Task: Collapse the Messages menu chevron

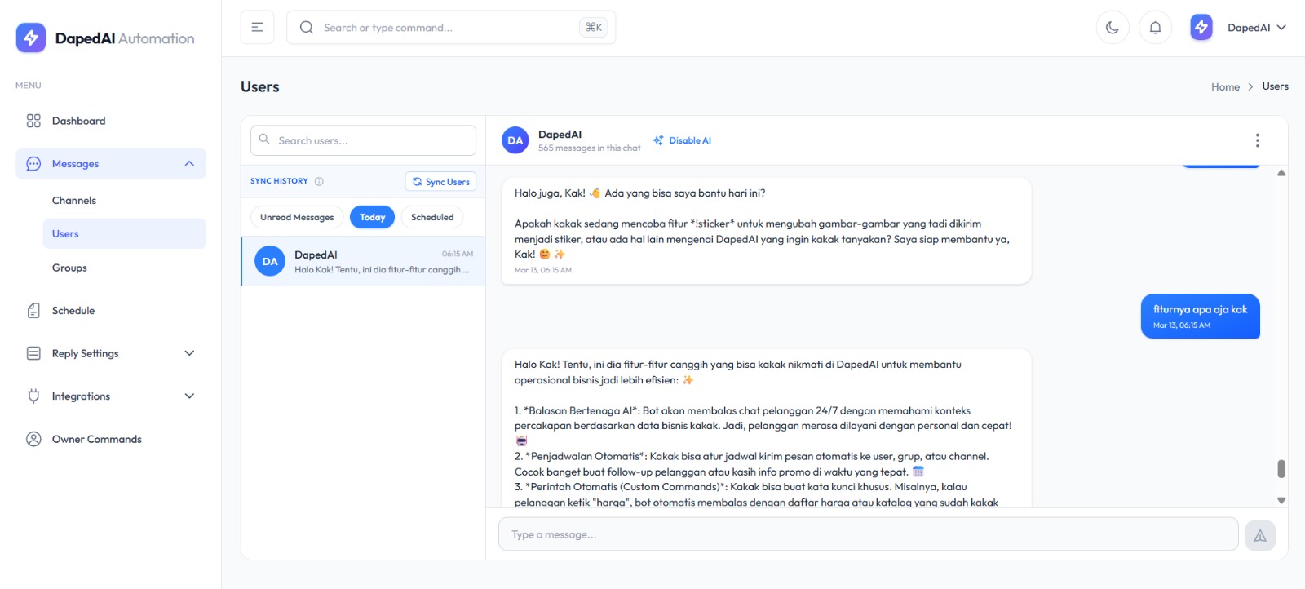Action: pyautogui.click(x=189, y=164)
